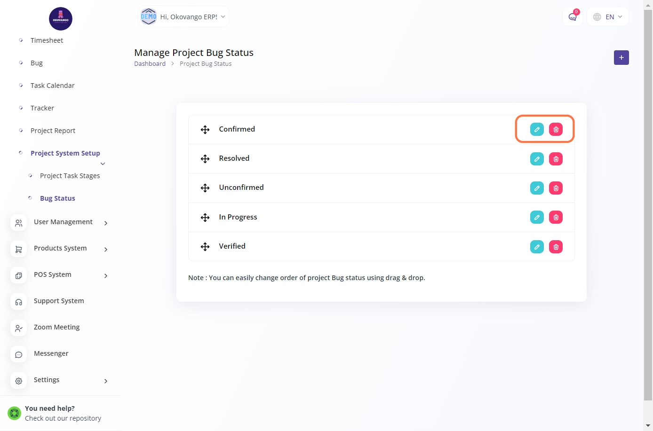Click the Dashboard breadcrumb link
653x431 pixels.
(150, 64)
